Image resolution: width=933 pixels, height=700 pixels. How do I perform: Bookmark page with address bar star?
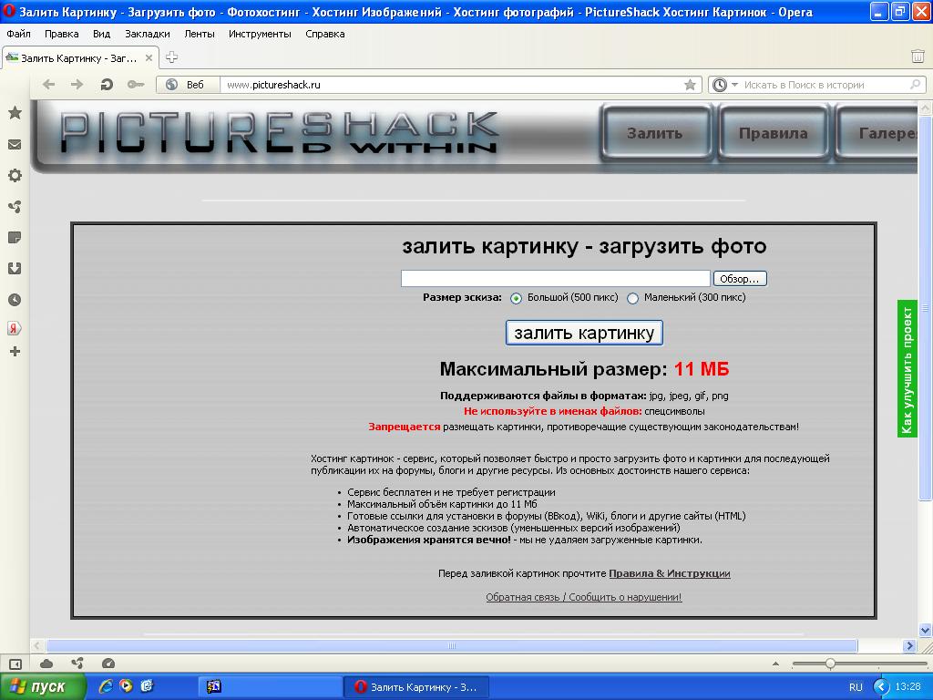tap(691, 85)
